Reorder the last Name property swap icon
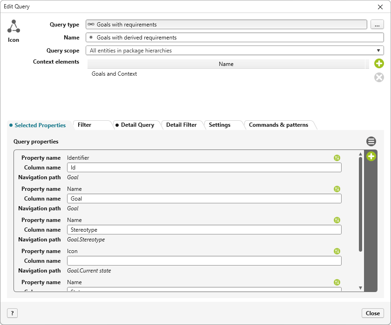The height and width of the screenshot is (325, 391). coord(337,282)
